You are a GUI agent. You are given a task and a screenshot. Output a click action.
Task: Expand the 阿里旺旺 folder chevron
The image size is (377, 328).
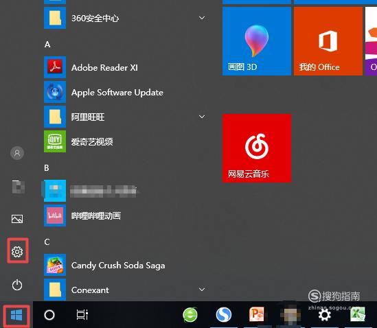[x=202, y=117]
